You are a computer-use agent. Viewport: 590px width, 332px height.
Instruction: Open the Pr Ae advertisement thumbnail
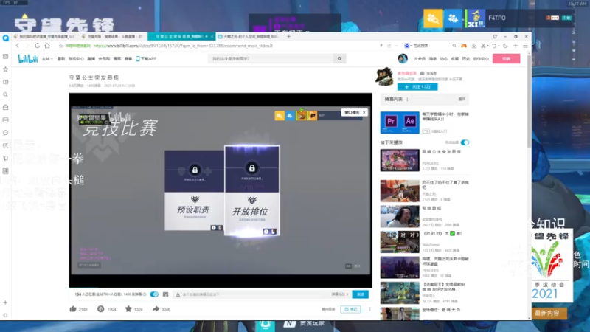tap(400, 122)
